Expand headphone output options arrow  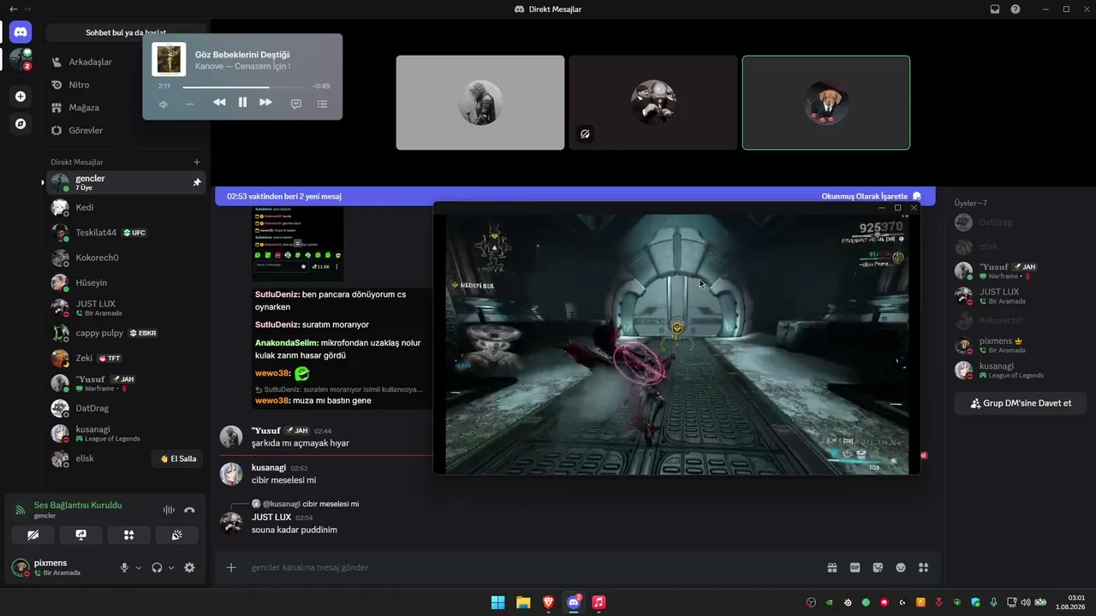point(171,567)
